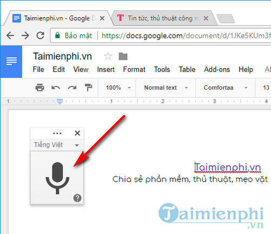271x234 pixels.
Task: Open the Help menu
Action: (x=246, y=70)
